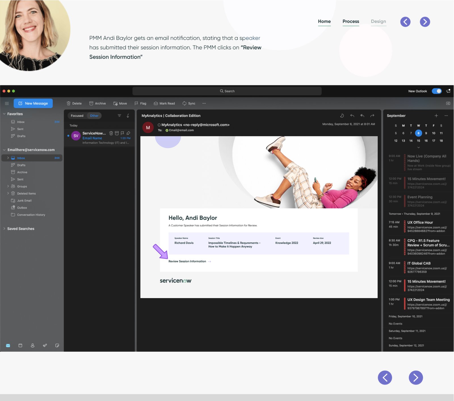454x401 pixels.
Task: Toggle the side panel icon at toolbar right
Action: coord(448,103)
